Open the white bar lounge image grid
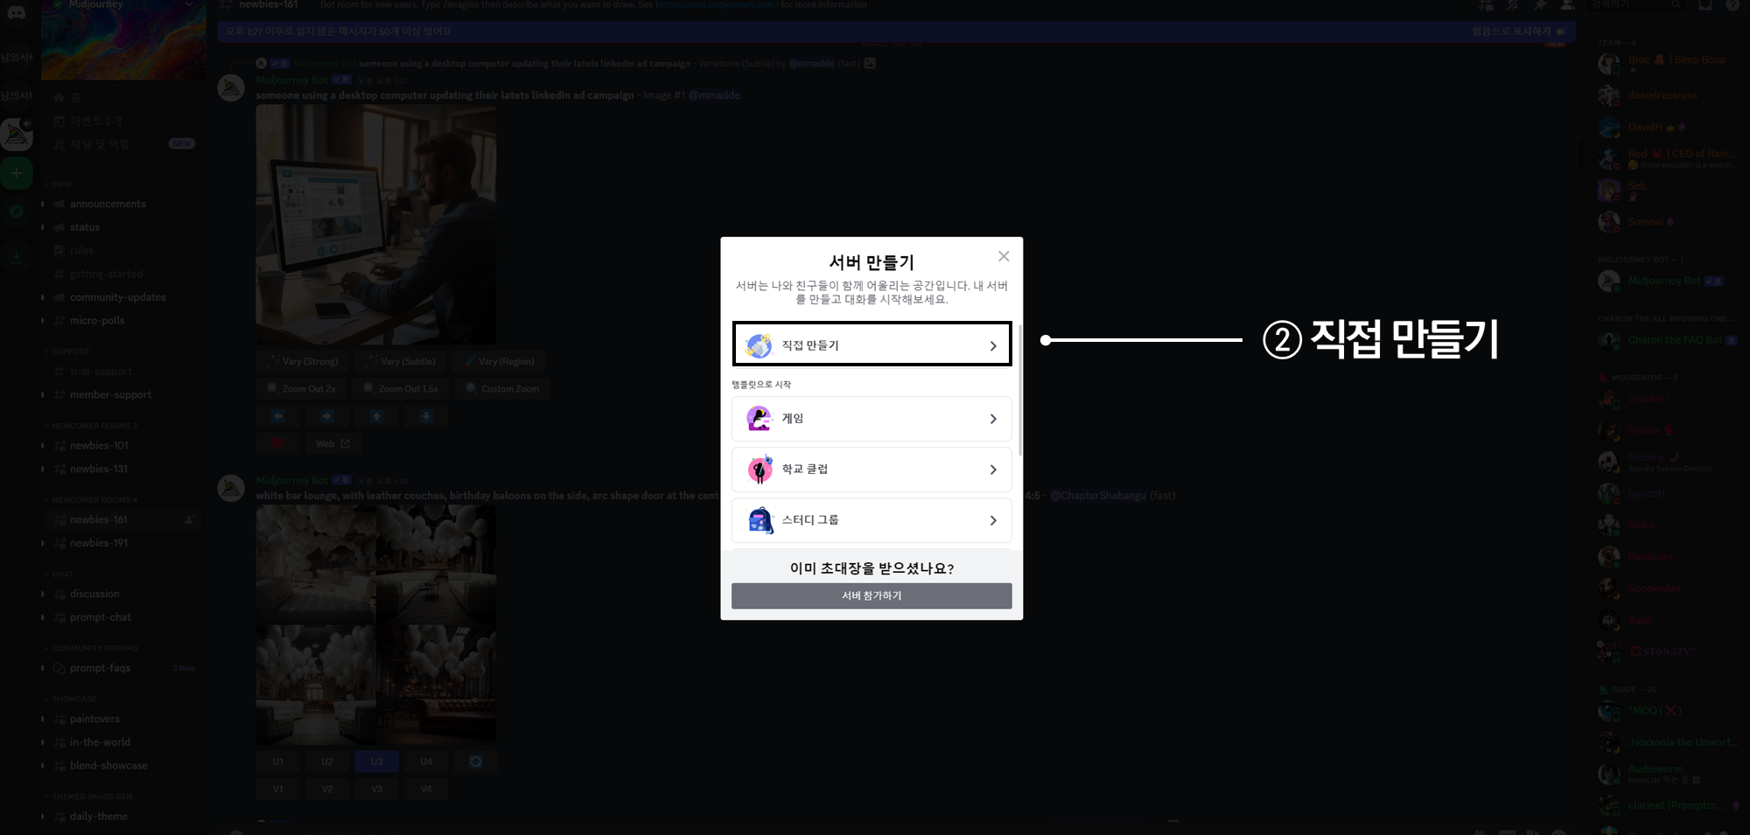Screen dimensions: 1750x835 [x=376, y=625]
